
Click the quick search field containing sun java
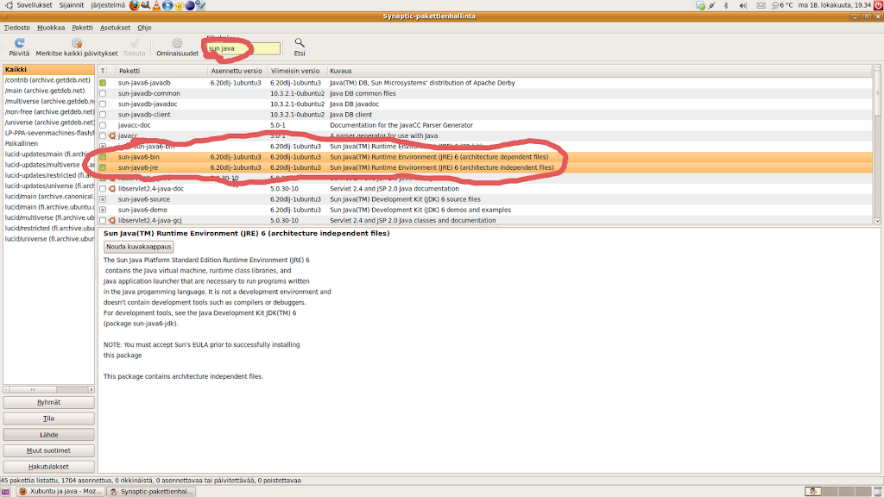click(243, 48)
